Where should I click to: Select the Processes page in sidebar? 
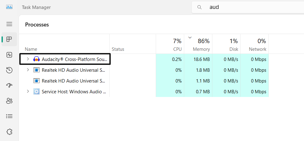coord(9,39)
